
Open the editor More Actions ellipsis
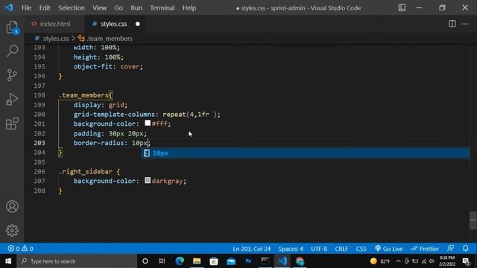coord(465,24)
